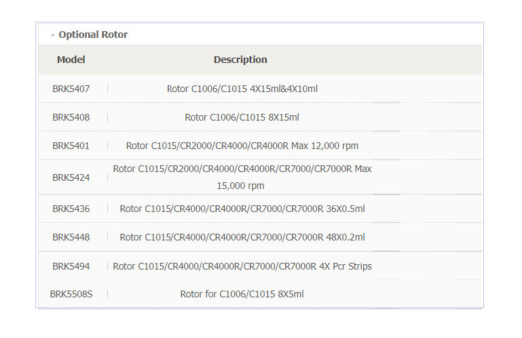522x338 pixels.
Task: Select model BRK5448
Action: click(x=71, y=237)
